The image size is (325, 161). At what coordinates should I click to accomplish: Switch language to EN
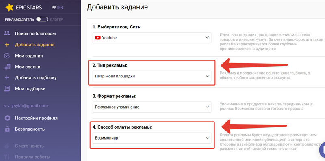61,8
